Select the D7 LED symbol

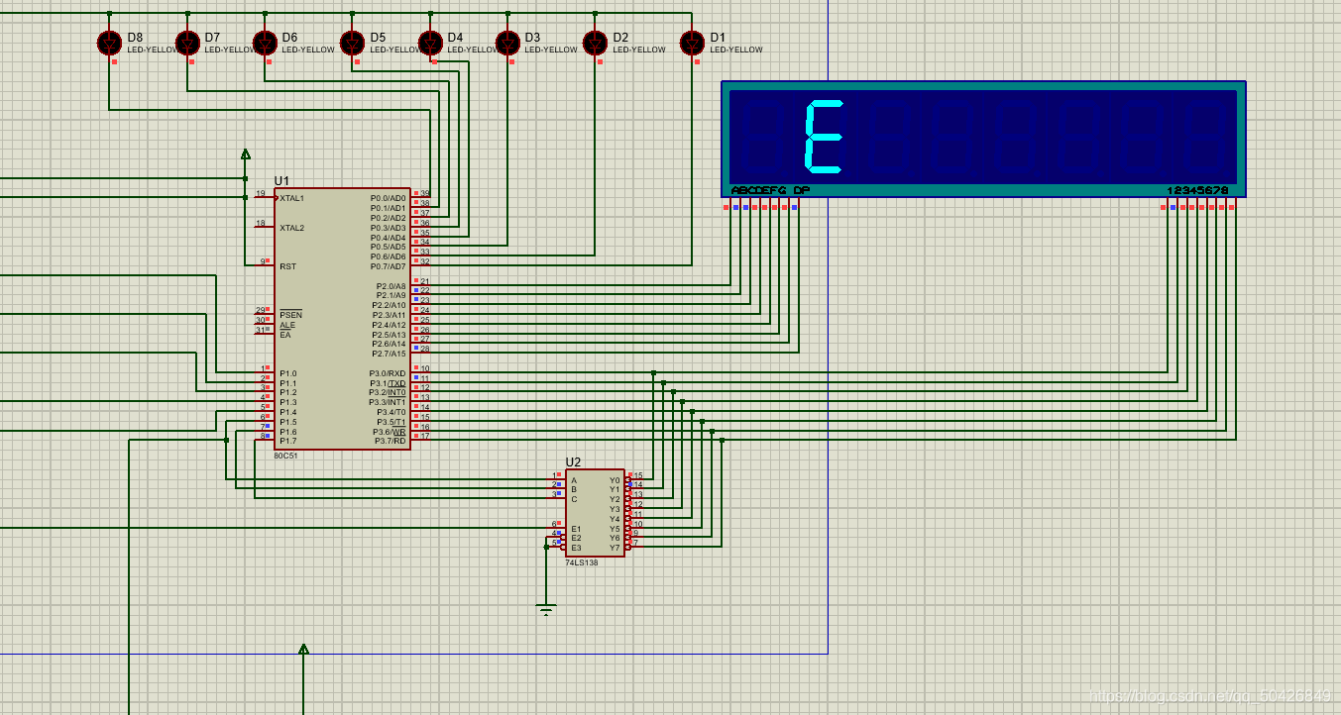pyautogui.click(x=187, y=43)
